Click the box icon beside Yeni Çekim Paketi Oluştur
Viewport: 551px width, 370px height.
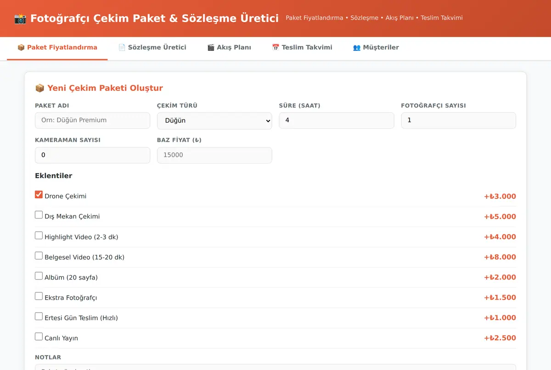39,88
